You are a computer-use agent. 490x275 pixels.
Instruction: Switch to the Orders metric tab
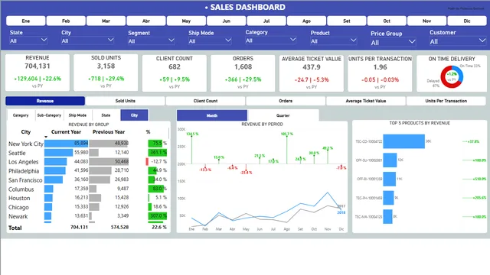(x=286, y=101)
